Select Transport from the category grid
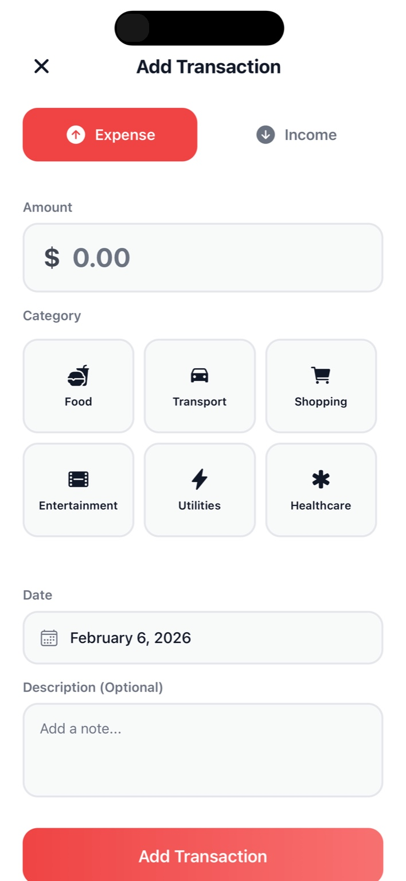The width and height of the screenshot is (406, 881). [x=199, y=385]
